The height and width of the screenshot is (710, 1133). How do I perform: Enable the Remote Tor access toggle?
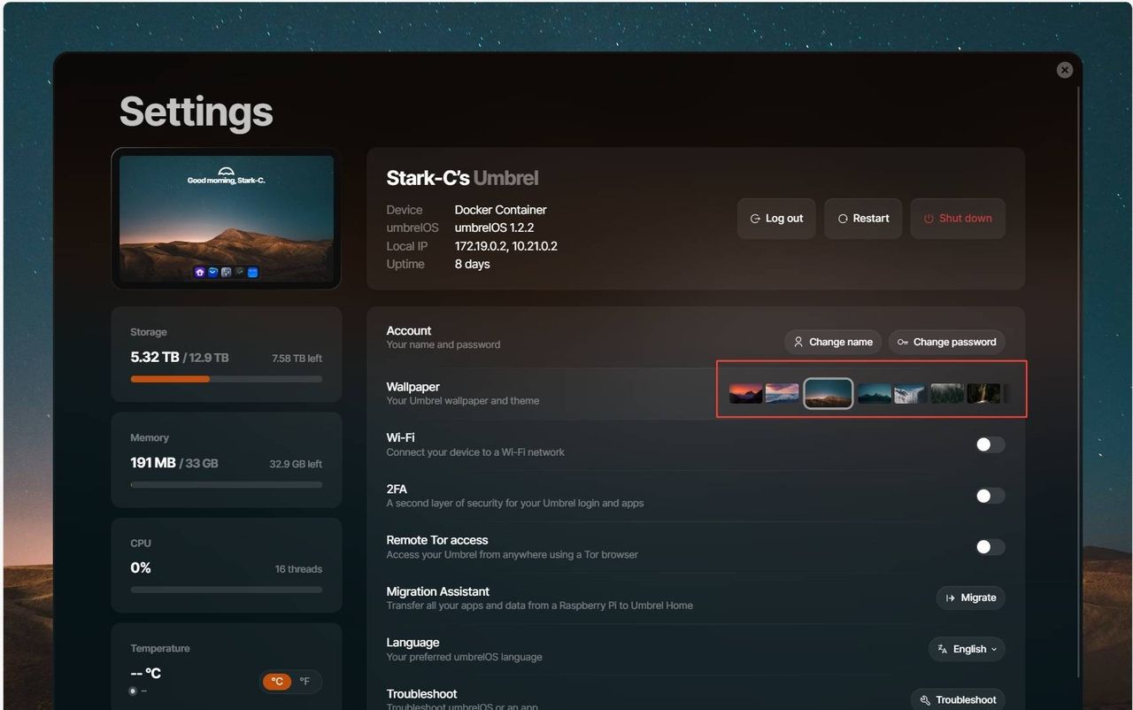(990, 547)
